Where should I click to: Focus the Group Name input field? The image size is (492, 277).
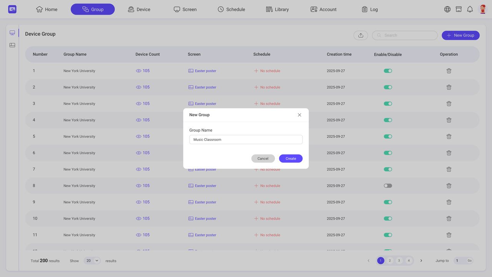(246, 140)
